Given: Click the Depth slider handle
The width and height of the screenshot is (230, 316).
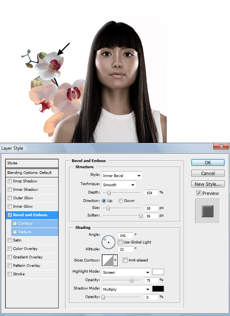Looking at the screenshot, I should tap(109, 193).
